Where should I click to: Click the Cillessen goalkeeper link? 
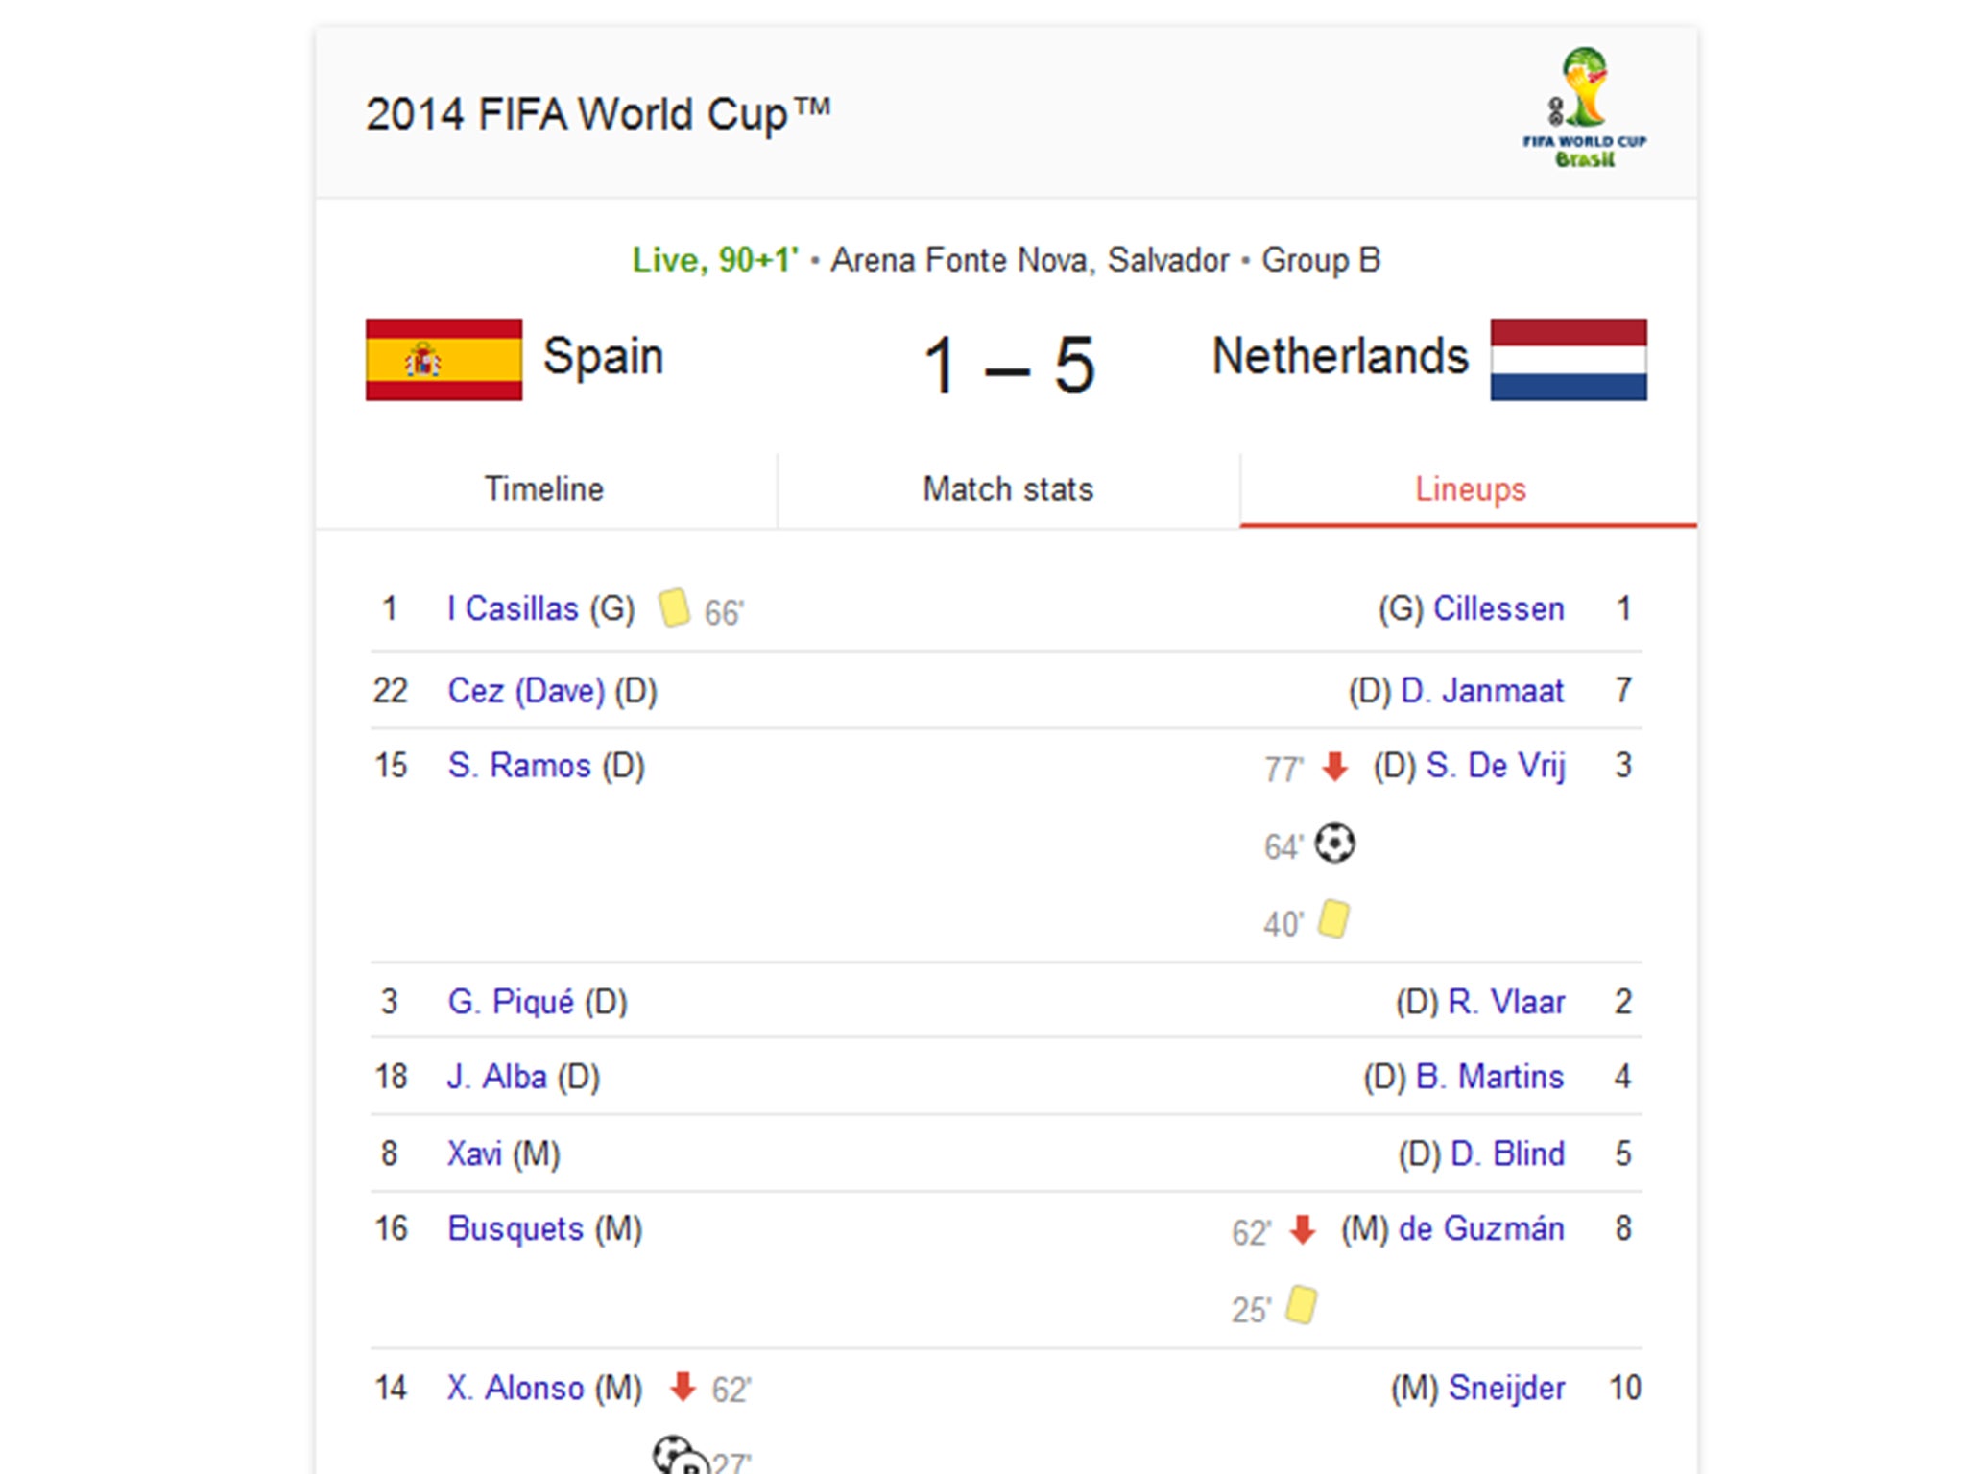[1498, 608]
